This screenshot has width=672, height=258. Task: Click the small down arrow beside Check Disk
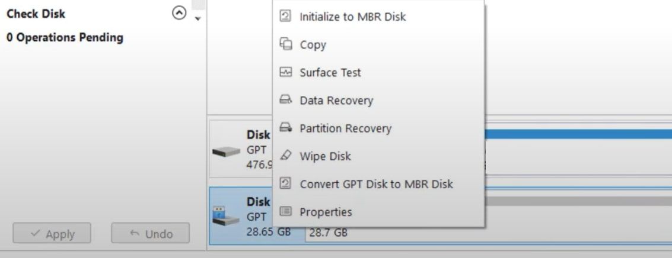pos(198,19)
